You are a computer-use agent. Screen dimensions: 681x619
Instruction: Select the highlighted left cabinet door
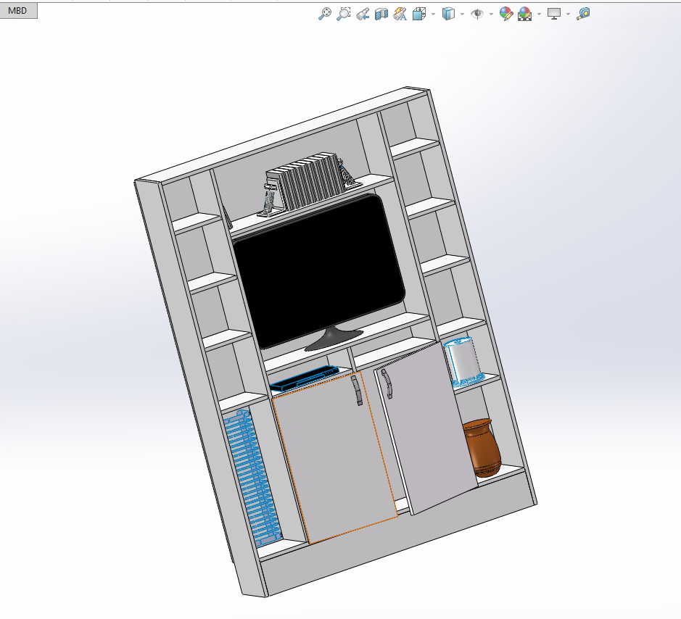[x=335, y=458]
